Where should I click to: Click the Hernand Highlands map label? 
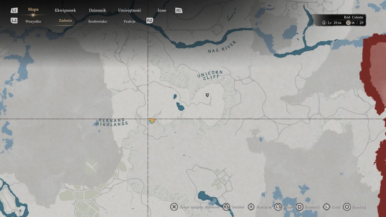(x=112, y=122)
